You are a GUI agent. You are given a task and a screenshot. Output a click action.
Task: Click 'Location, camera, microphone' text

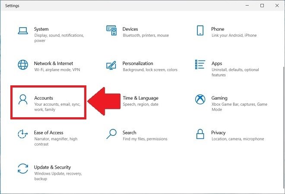tap(238, 139)
